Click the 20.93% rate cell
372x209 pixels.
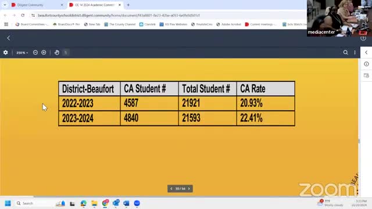[x=266, y=103]
